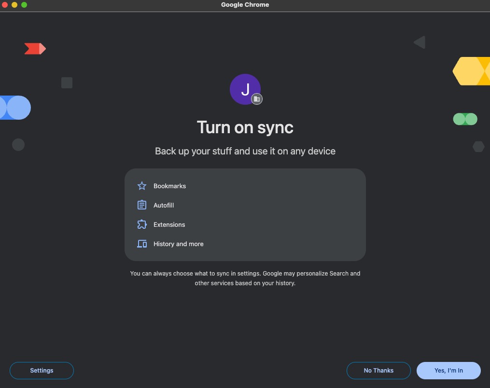The image size is (490, 388).
Task: Click the yellow hexagon decorative shape
Action: click(471, 71)
